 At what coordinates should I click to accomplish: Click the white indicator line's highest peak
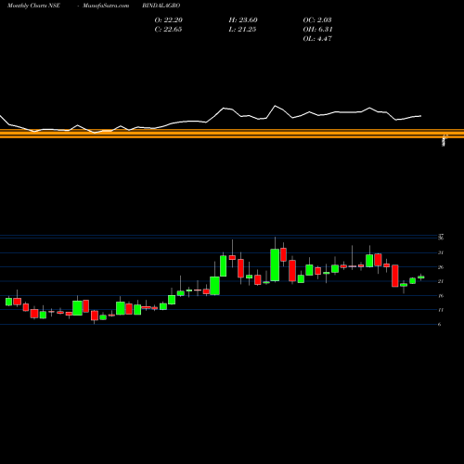275,106
